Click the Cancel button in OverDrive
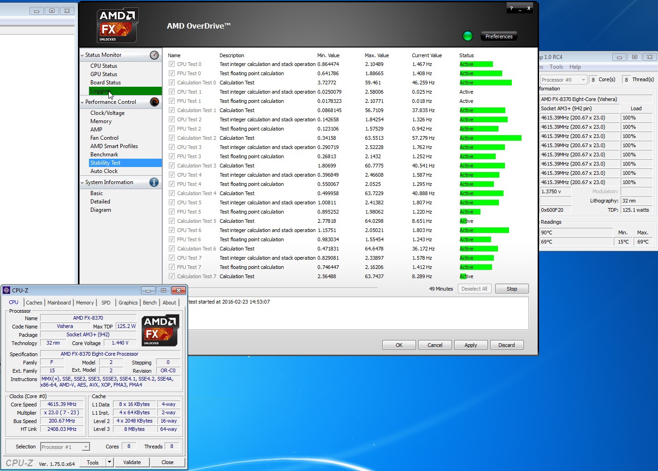This screenshot has width=658, height=471. pos(435,345)
